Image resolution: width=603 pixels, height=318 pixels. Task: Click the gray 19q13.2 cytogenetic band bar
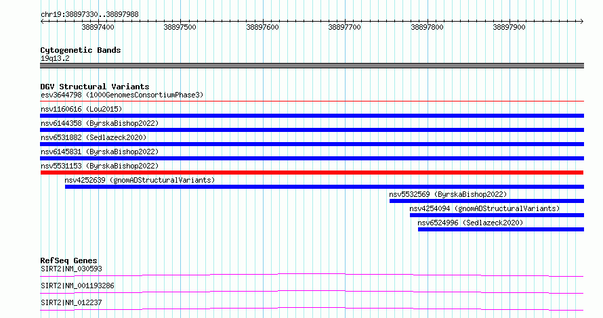pyautogui.click(x=312, y=66)
